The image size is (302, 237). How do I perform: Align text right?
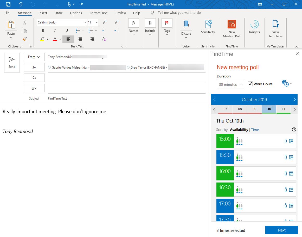[92, 39]
